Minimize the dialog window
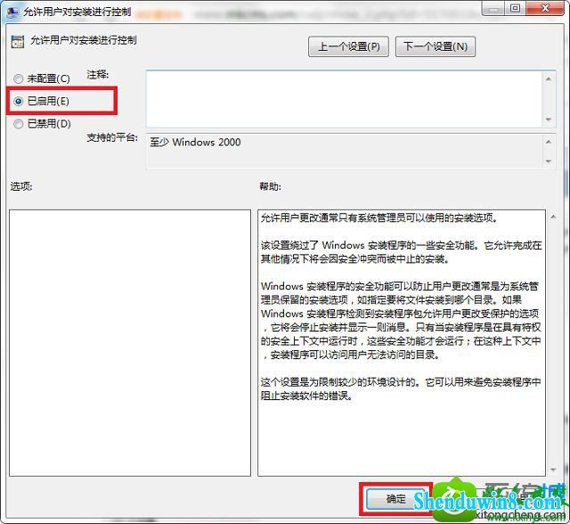The height and width of the screenshot is (524, 570). pos(493,9)
